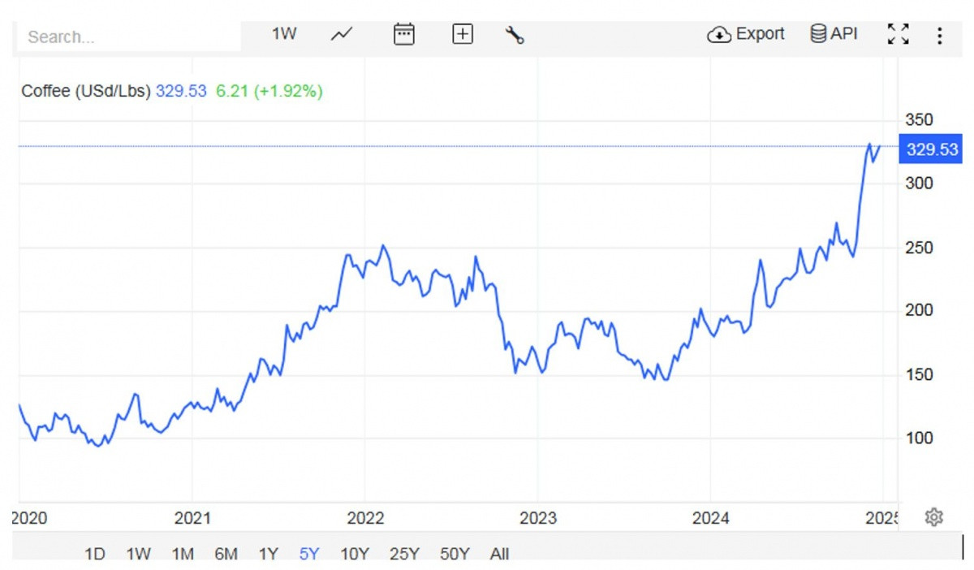Viewport: 974px width, 570px height.
Task: Click the 25Y range button
Action: [405, 554]
